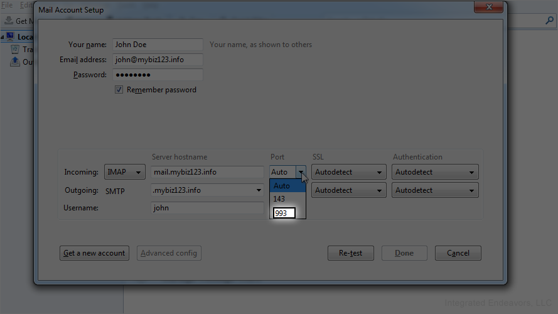This screenshot has height=314, width=558.
Task: Open the incoming SSL Autodetect dropdown
Action: (x=349, y=172)
